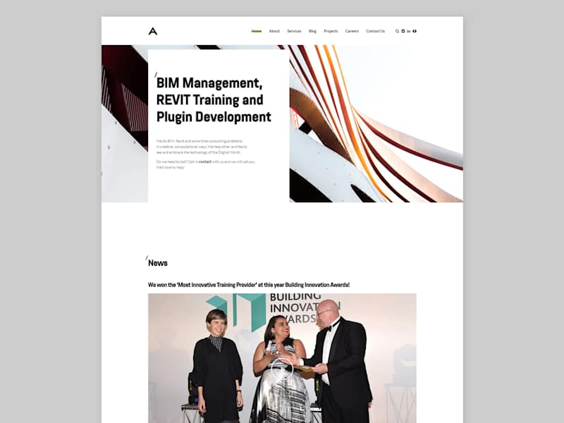Open the Services menu item
The width and height of the screenshot is (564, 423).
tap(294, 31)
